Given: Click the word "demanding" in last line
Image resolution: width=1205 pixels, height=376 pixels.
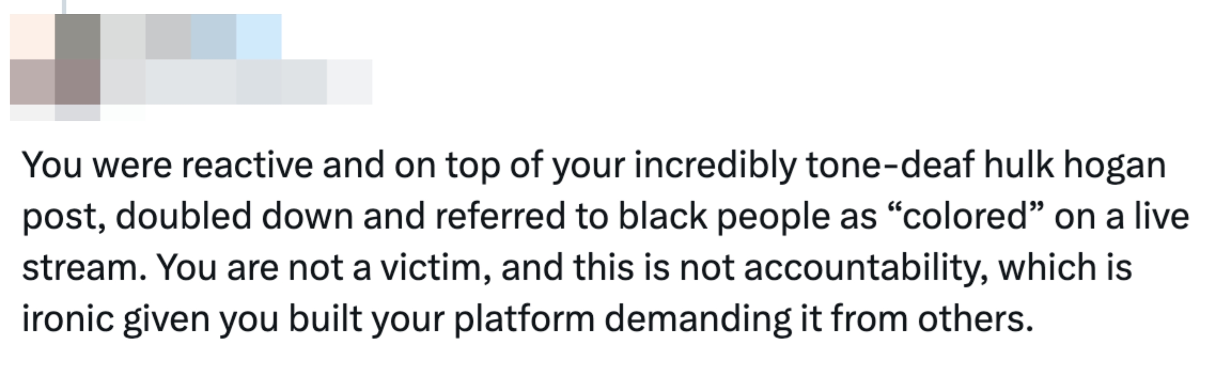Looking at the screenshot, I should pos(698,319).
